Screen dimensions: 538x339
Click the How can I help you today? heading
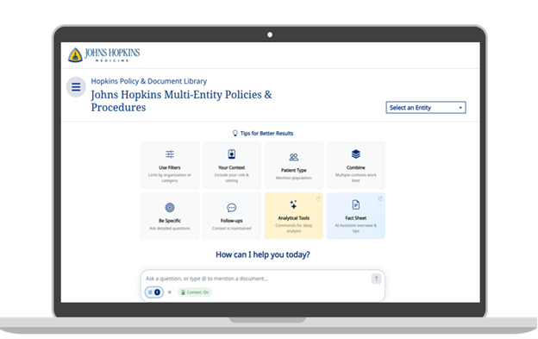coord(263,254)
